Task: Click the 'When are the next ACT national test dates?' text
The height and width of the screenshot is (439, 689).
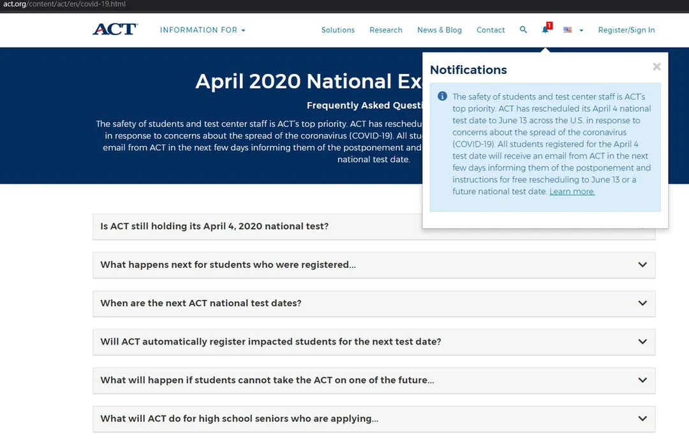Action: click(201, 303)
